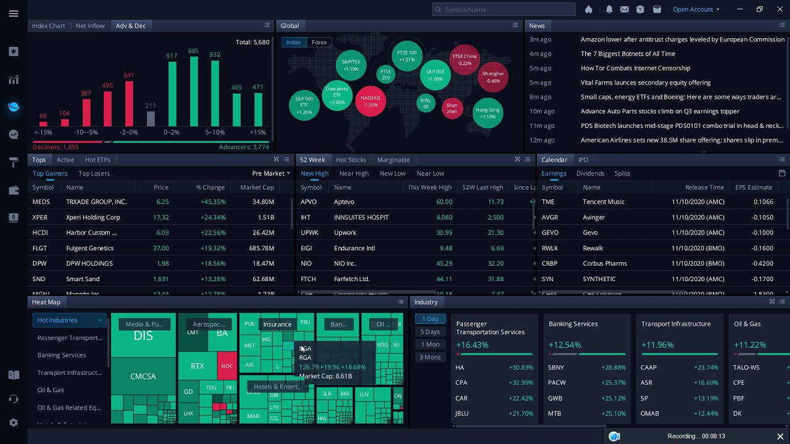Open the Watchlist star icon in sidebar
Screen dimensions: 790x444
(x=14, y=52)
